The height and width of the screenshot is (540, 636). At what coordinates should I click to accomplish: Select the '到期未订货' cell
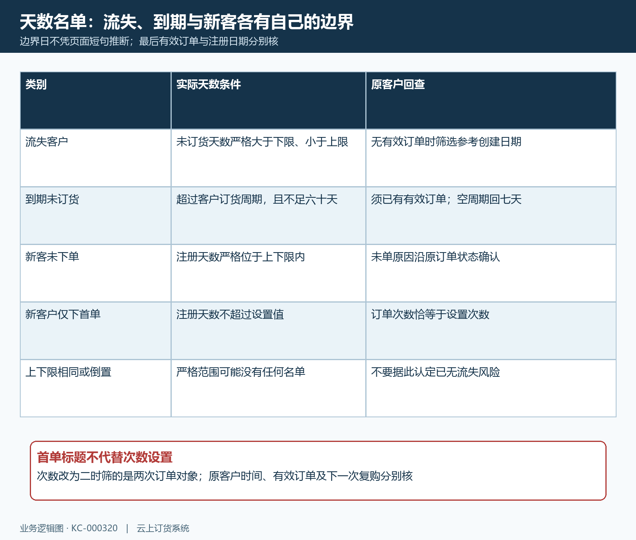coord(95,216)
